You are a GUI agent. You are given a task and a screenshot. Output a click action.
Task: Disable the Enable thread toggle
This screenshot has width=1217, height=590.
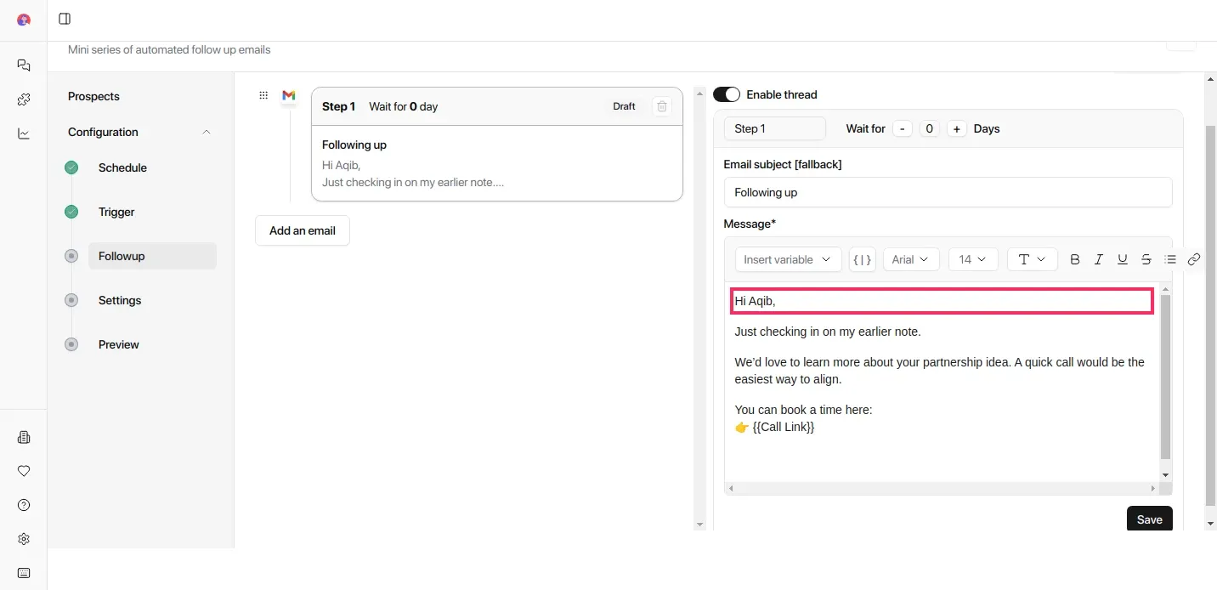pos(727,94)
